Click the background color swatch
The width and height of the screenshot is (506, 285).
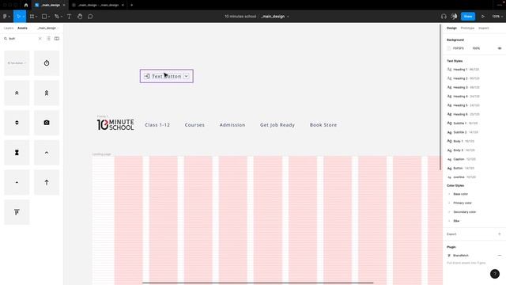(449, 48)
